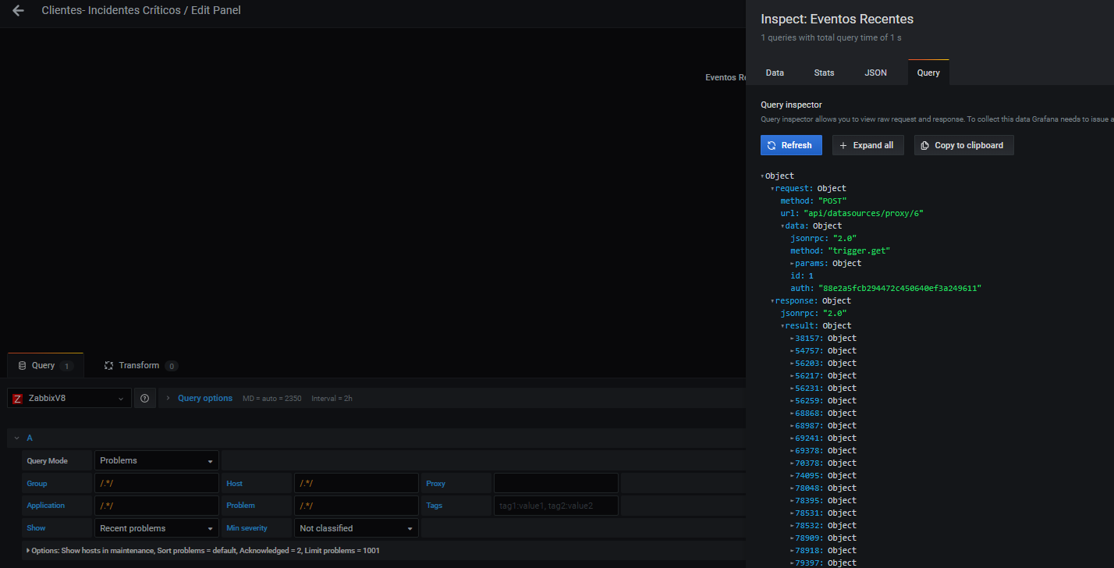The width and height of the screenshot is (1114, 568).
Task: Click the auth token value
Action: pyautogui.click(x=899, y=289)
